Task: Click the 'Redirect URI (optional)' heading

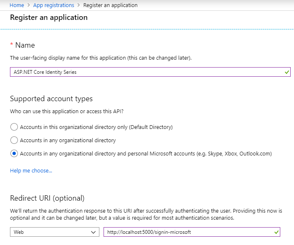Action: click(x=47, y=198)
